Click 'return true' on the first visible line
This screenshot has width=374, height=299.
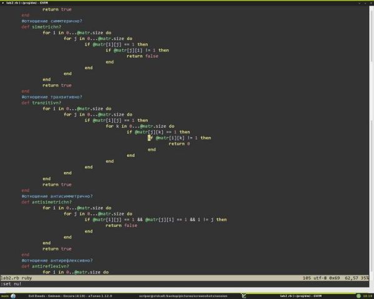57,9
